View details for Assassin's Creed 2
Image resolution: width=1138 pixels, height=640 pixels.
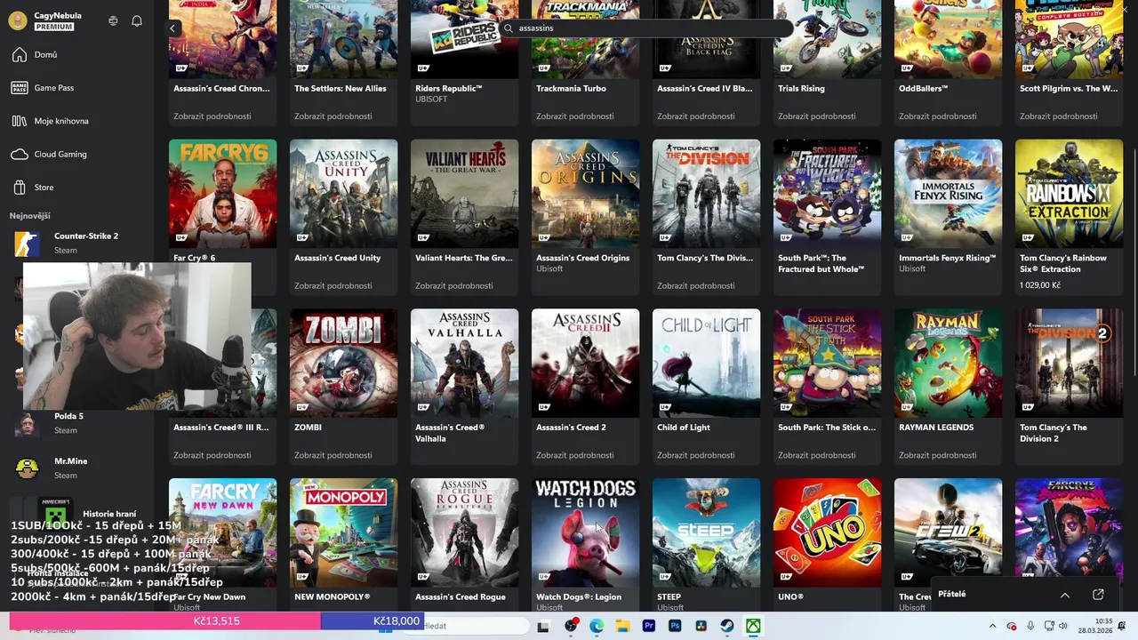tap(575, 455)
